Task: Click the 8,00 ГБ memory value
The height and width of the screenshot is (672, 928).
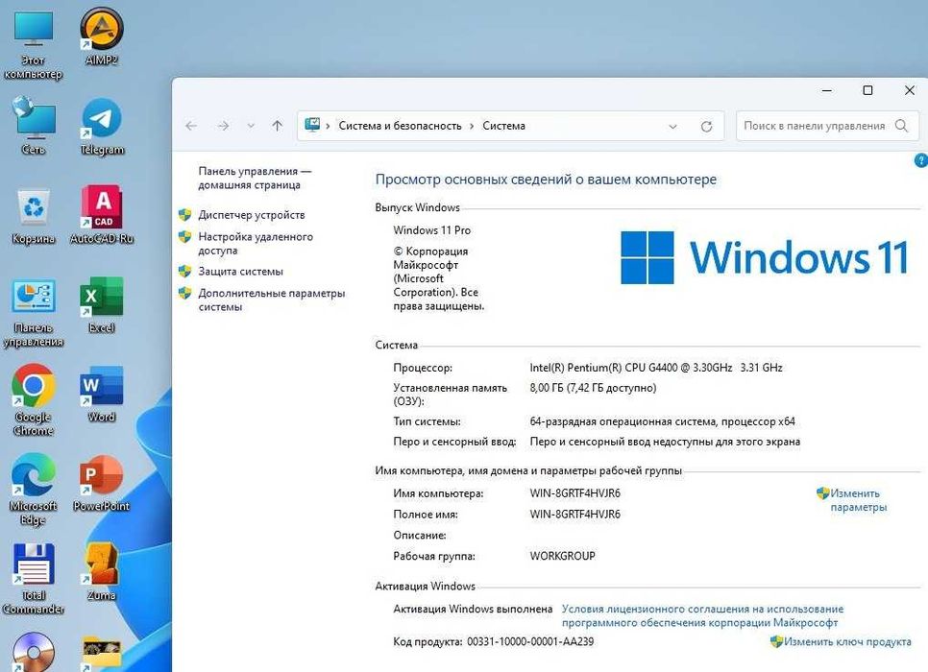Action: (593, 388)
